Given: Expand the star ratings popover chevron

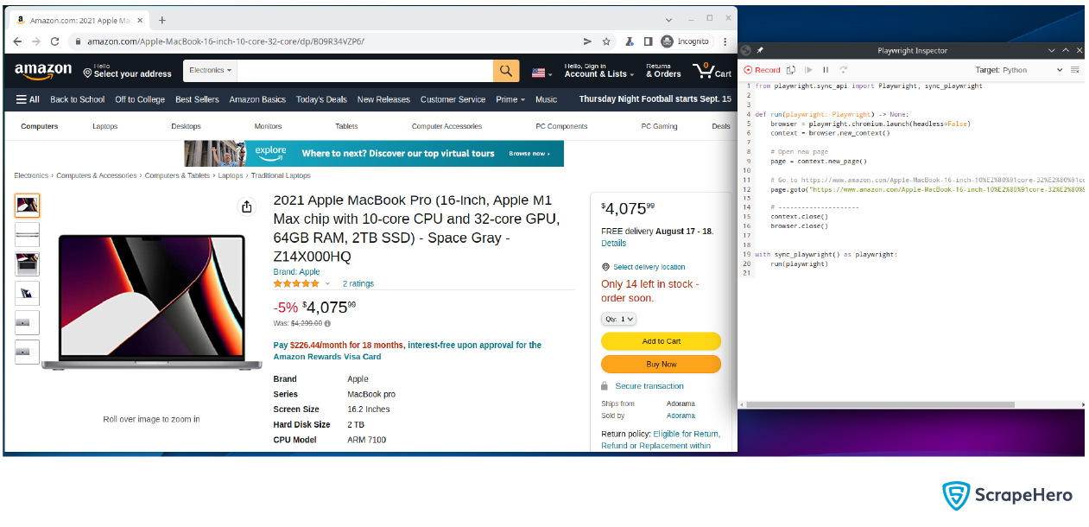Looking at the screenshot, I should coord(327,283).
